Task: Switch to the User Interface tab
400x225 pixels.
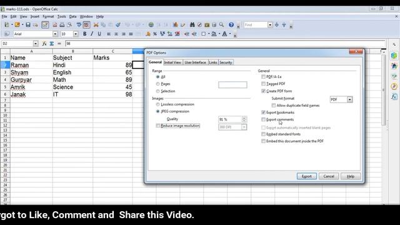Action: coord(195,62)
